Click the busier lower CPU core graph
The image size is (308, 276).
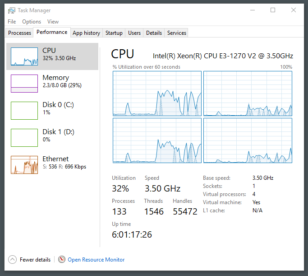tap(157, 140)
